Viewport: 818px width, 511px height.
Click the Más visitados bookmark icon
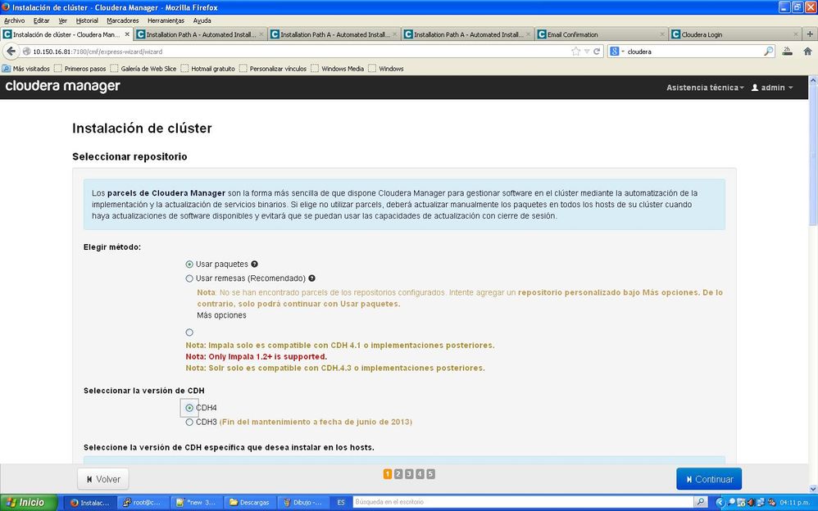point(7,68)
